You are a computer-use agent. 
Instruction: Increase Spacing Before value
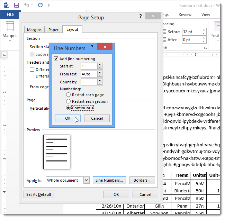coord(204,30)
